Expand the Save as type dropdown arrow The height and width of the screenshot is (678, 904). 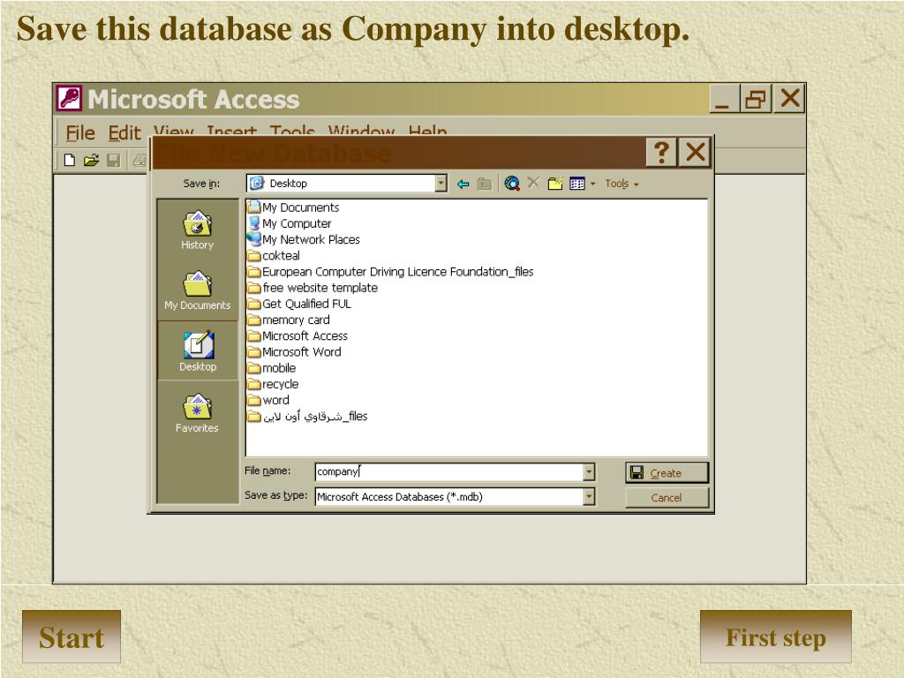[589, 496]
